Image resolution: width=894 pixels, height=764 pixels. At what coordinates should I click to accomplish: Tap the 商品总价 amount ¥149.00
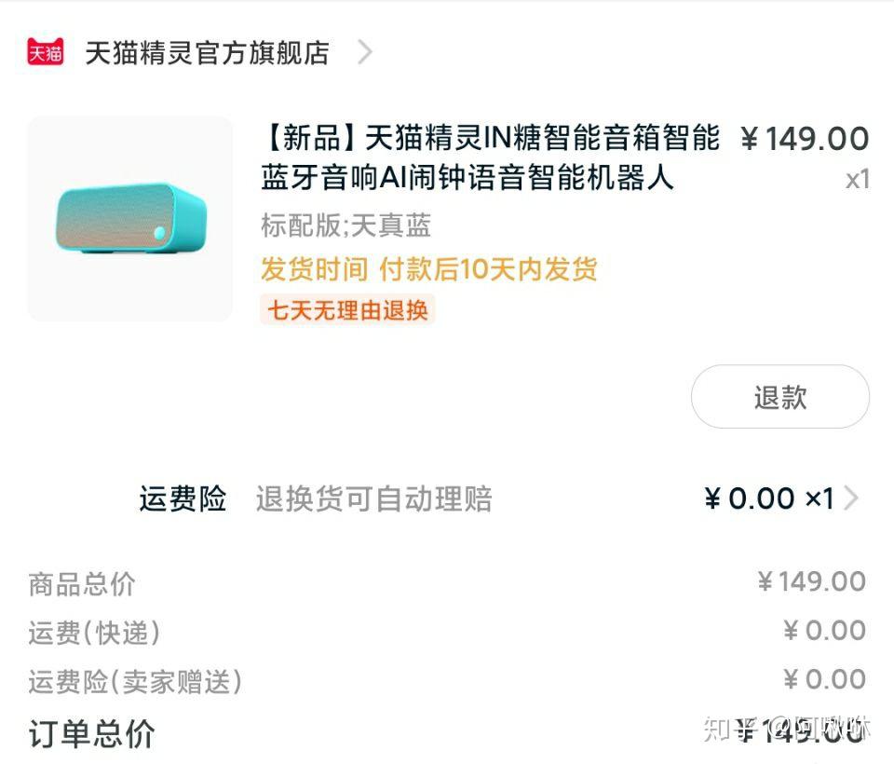coord(812,582)
